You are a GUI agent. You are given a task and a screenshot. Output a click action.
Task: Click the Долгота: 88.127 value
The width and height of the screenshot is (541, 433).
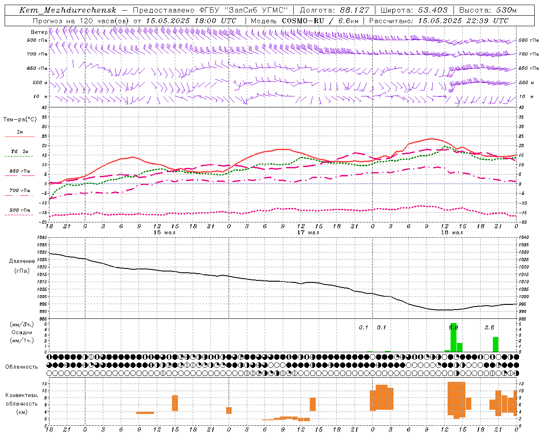[x=334, y=10]
